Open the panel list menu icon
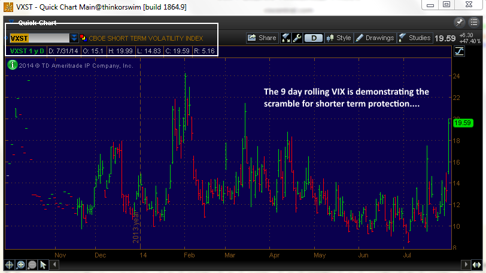The width and height of the screenshot is (486, 273). pyautogui.click(x=473, y=22)
